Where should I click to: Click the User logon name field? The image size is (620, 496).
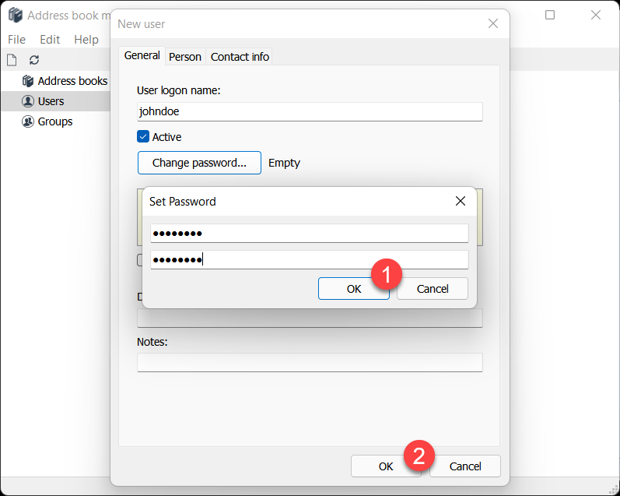[310, 111]
